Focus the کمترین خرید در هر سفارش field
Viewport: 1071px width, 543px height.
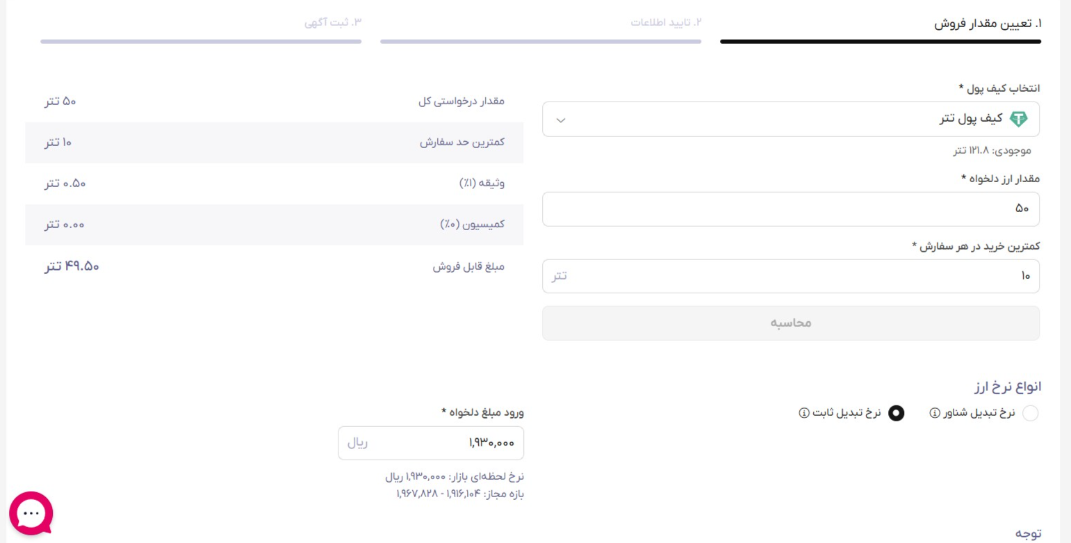click(x=791, y=276)
